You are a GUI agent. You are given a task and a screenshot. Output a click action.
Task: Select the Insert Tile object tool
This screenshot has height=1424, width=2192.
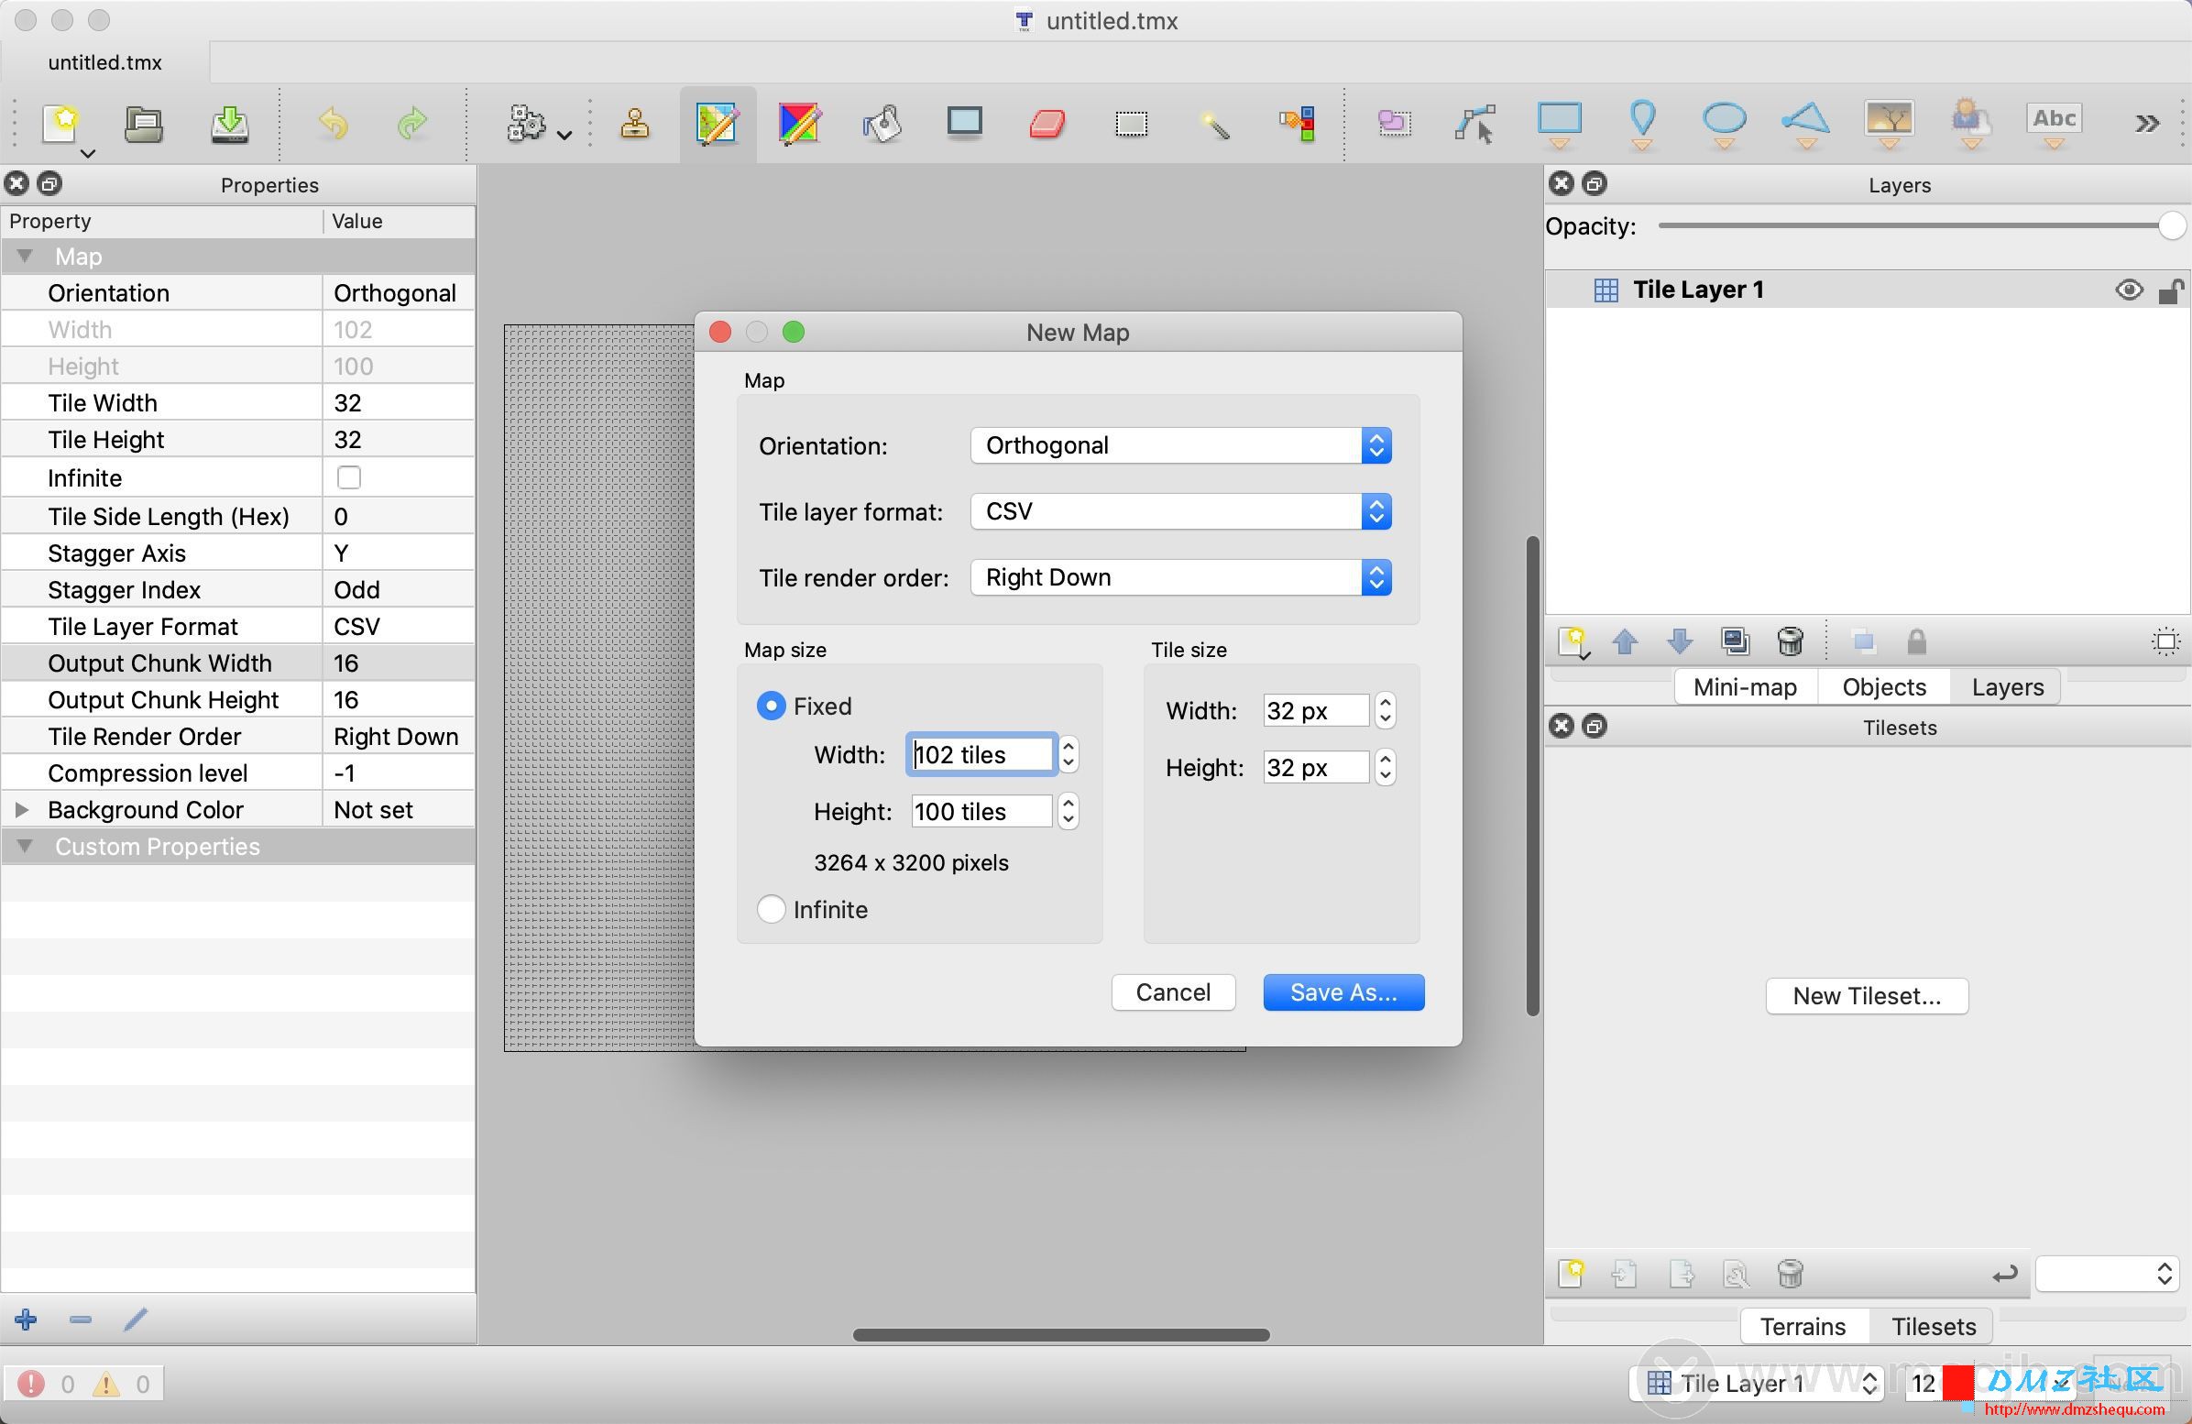pyautogui.click(x=1889, y=124)
